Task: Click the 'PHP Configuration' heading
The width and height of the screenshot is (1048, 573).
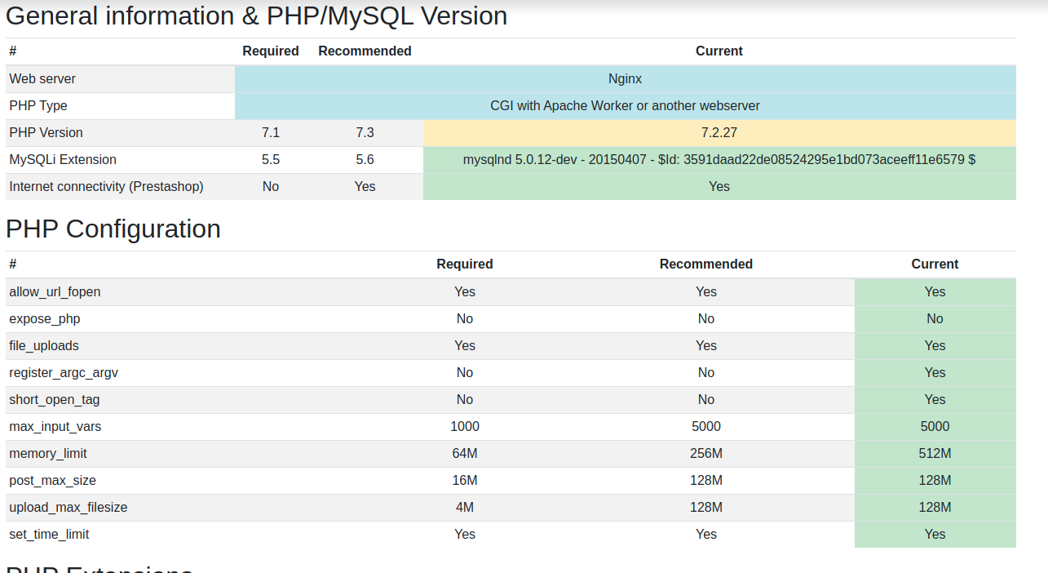Action: [113, 229]
